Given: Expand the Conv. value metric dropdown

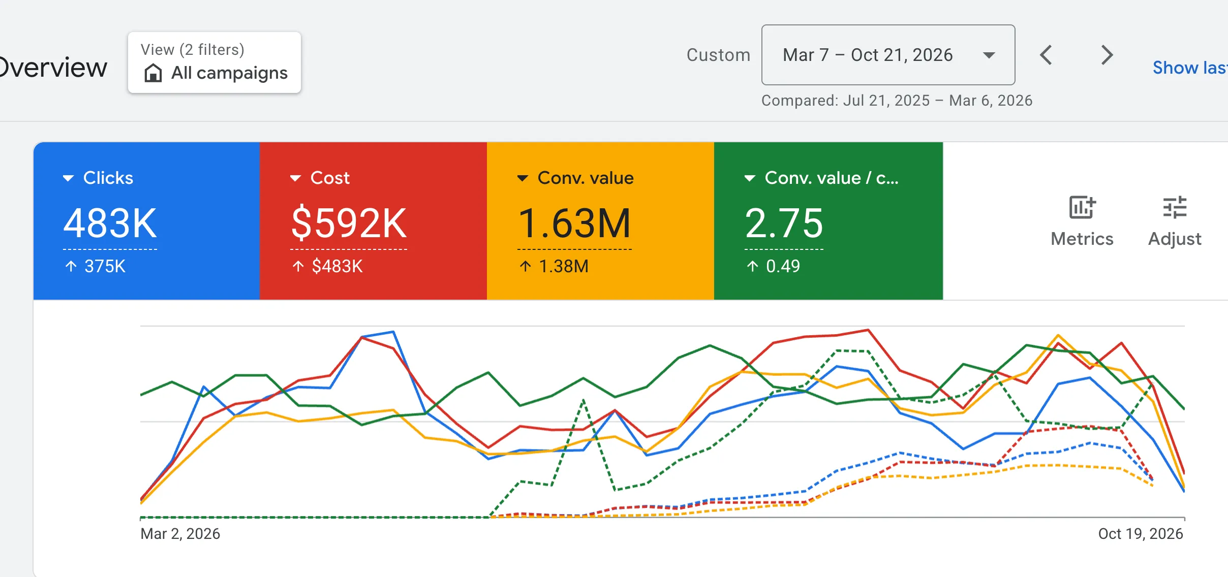Looking at the screenshot, I should [x=523, y=178].
